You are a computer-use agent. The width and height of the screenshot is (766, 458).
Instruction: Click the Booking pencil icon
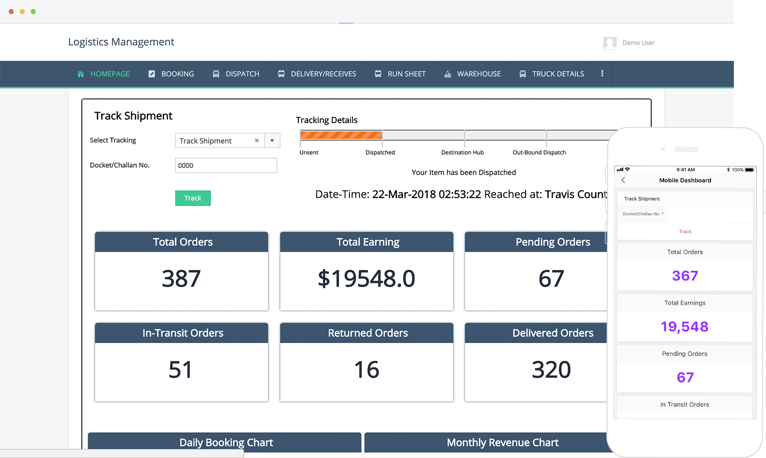tap(152, 74)
